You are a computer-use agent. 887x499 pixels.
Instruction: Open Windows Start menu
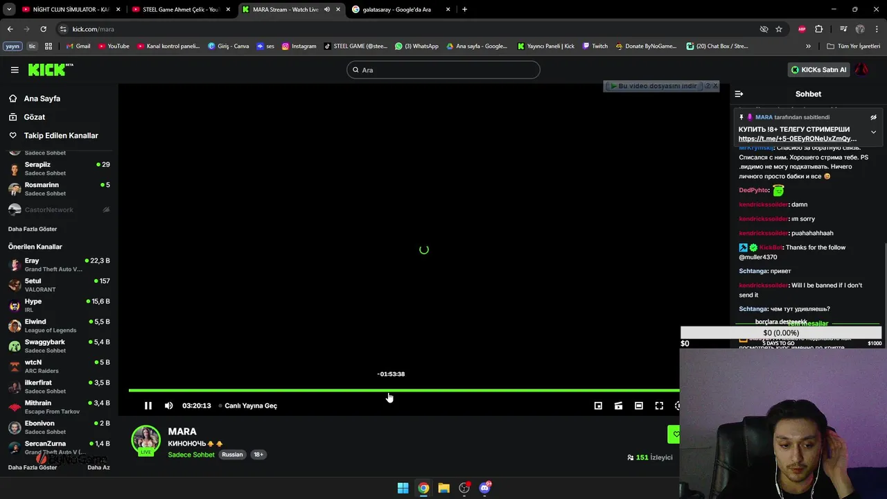[403, 488]
